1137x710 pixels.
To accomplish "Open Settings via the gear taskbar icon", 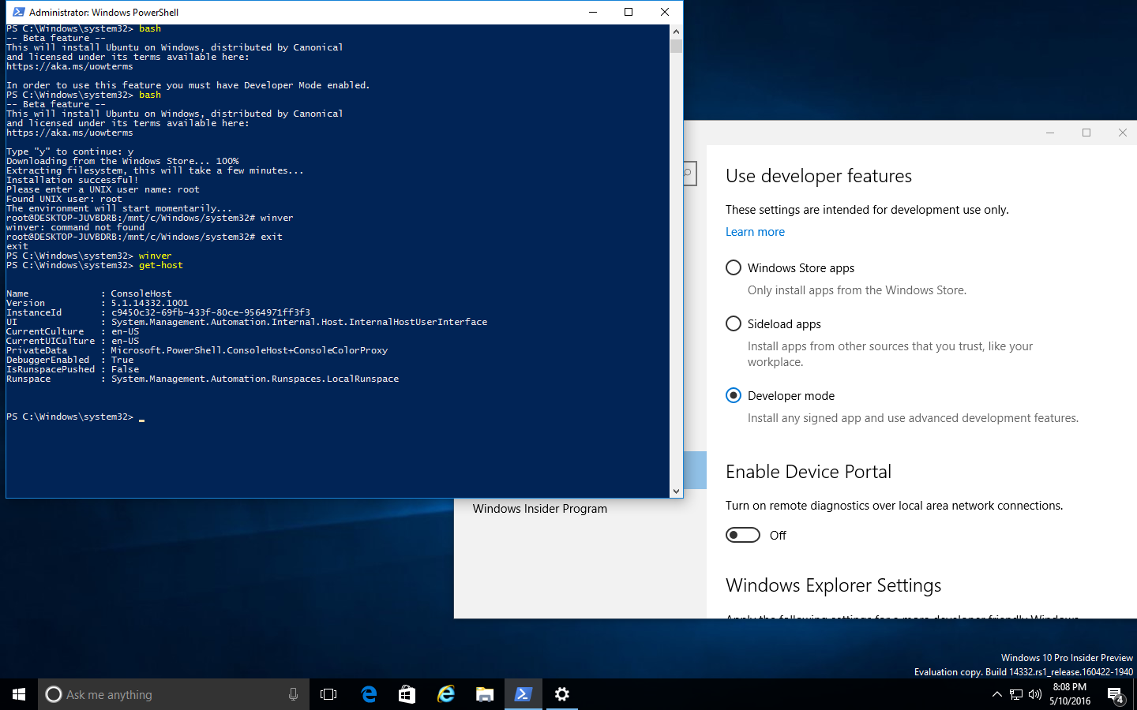I will [x=561, y=694].
